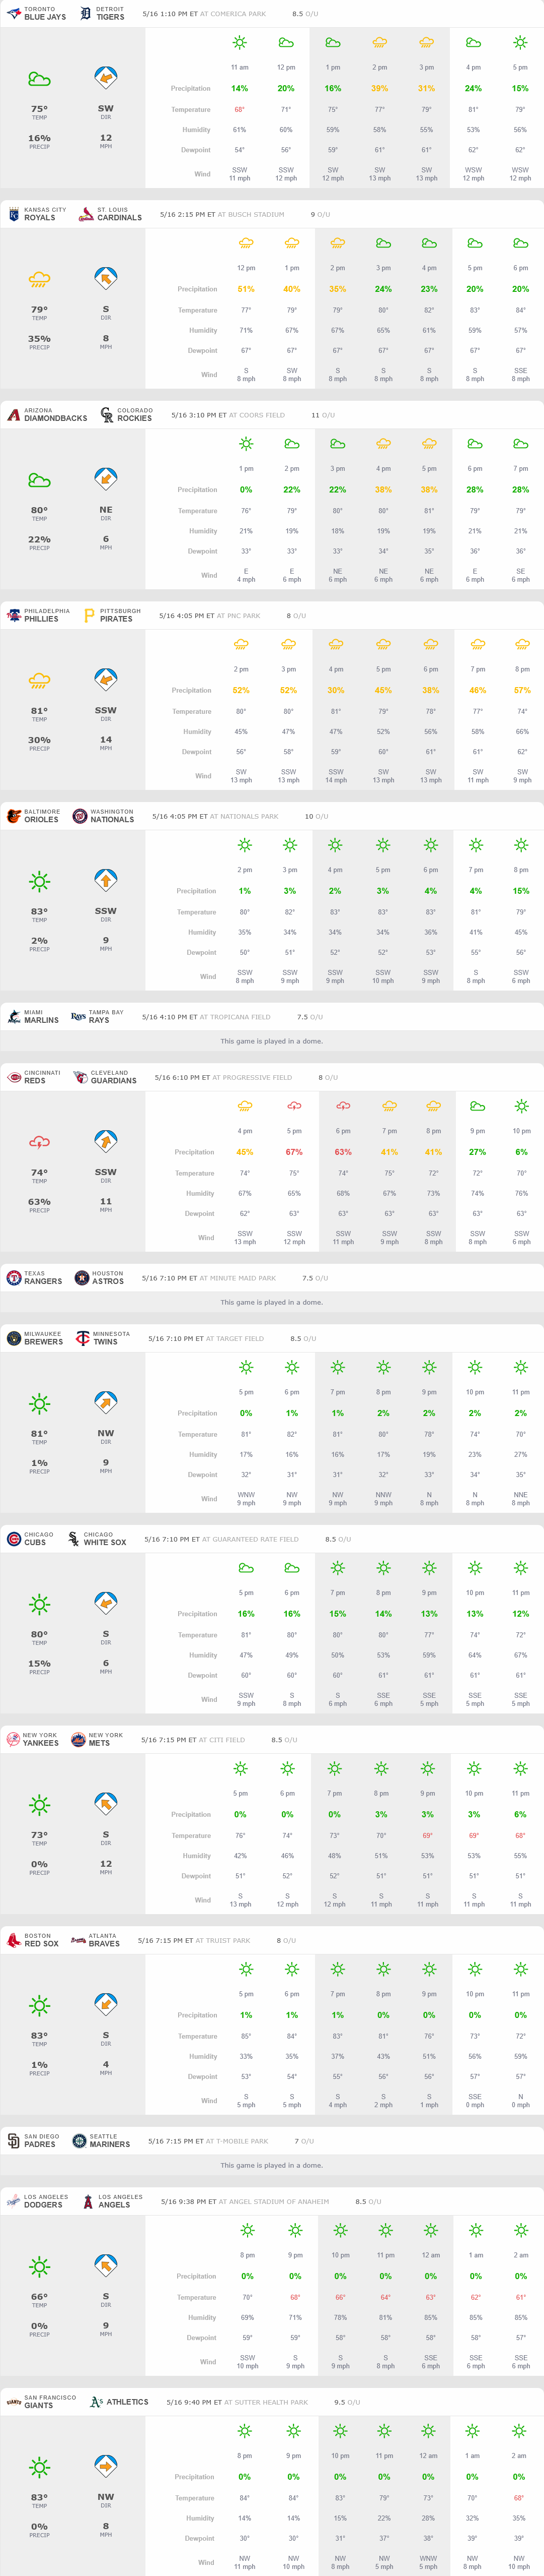Click the Arizona Diamondbacks logo
Image resolution: width=544 pixels, height=2576 pixels.
pos(13,415)
